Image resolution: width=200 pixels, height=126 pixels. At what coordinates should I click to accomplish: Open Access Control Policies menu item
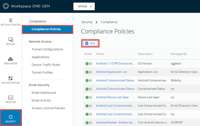pos(48,108)
